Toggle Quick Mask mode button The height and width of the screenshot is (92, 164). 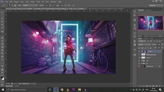click(2, 82)
